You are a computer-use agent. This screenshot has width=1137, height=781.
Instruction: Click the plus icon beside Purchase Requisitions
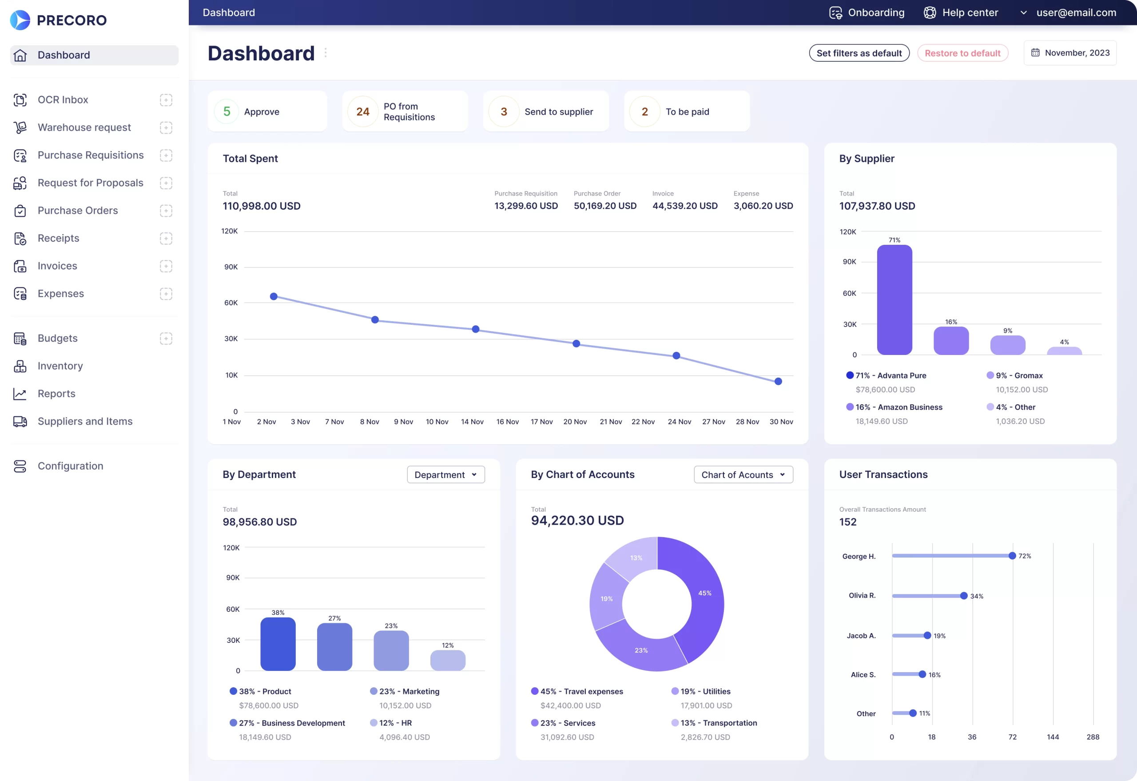tap(166, 155)
